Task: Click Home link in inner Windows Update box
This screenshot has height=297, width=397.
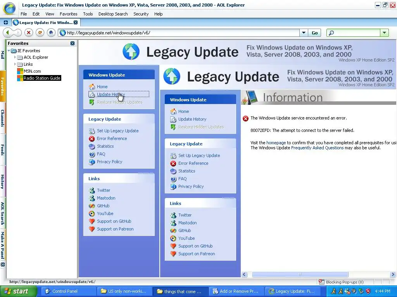Action: pyautogui.click(x=183, y=111)
